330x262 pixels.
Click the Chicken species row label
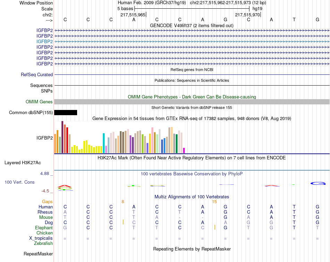coord(44,233)
